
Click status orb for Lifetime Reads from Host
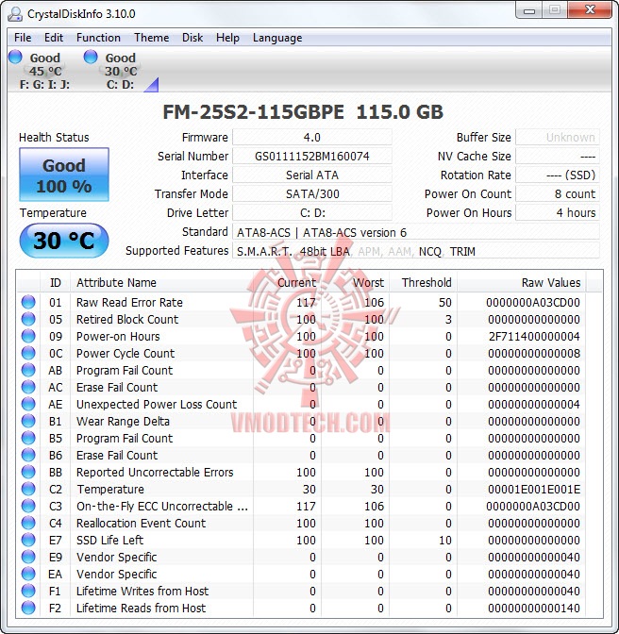pos(28,608)
